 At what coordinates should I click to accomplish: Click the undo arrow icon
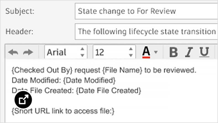[x=13, y=52]
